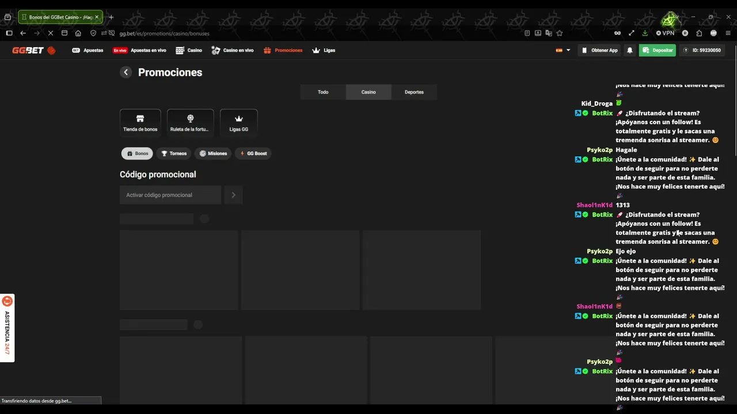The width and height of the screenshot is (737, 414).
Task: Open the Ruleta de la fortuna card
Action: coord(190,123)
